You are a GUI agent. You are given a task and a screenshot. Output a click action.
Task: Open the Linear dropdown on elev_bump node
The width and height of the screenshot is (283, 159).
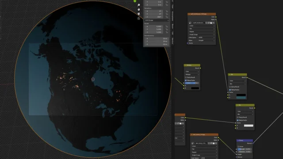pyautogui.click(x=204, y=146)
